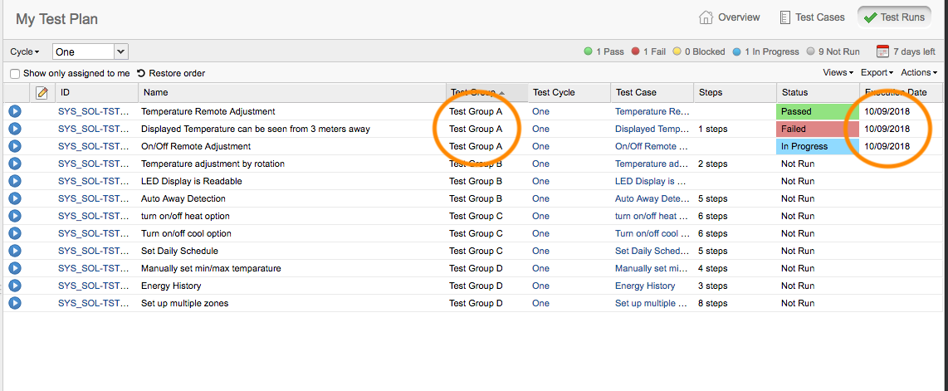Click play icon for Temperature adjustment by rotation

point(14,164)
